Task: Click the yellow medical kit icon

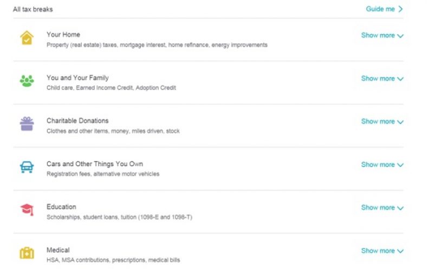Action: [x=27, y=253]
